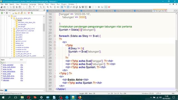Collapse fold marker at line 34
The width and height of the screenshot is (178, 100).
(55, 77)
